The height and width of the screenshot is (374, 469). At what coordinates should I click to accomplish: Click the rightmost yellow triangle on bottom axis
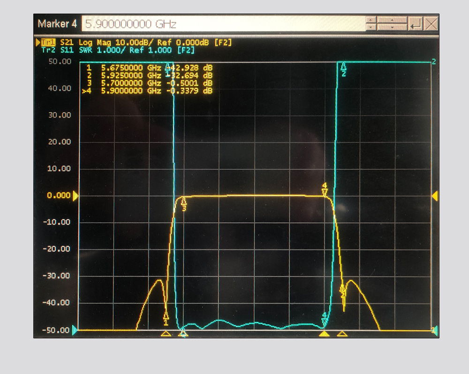click(x=342, y=334)
